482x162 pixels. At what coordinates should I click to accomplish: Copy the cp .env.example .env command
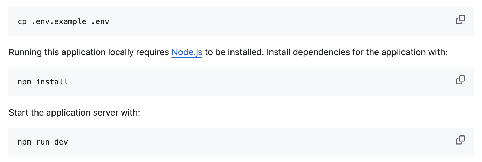(460, 20)
